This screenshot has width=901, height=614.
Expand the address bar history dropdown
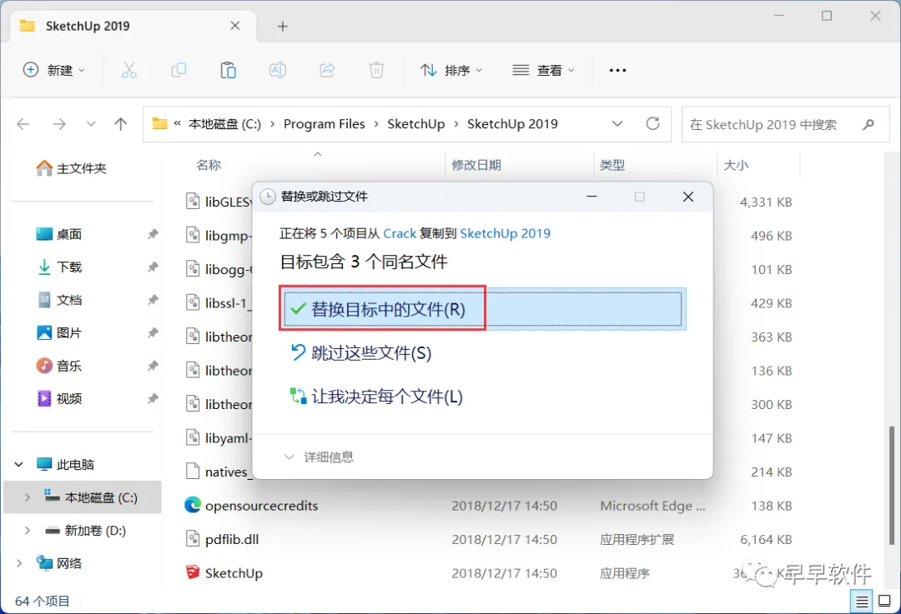(617, 124)
